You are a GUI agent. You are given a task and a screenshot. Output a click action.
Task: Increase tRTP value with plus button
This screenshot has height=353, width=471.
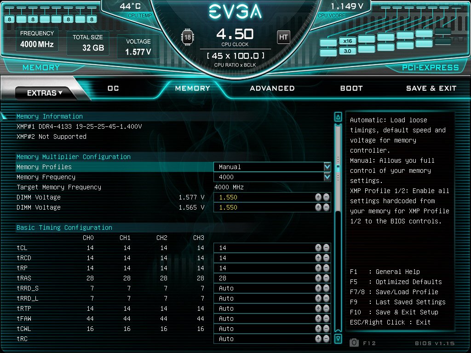pyautogui.click(x=318, y=308)
